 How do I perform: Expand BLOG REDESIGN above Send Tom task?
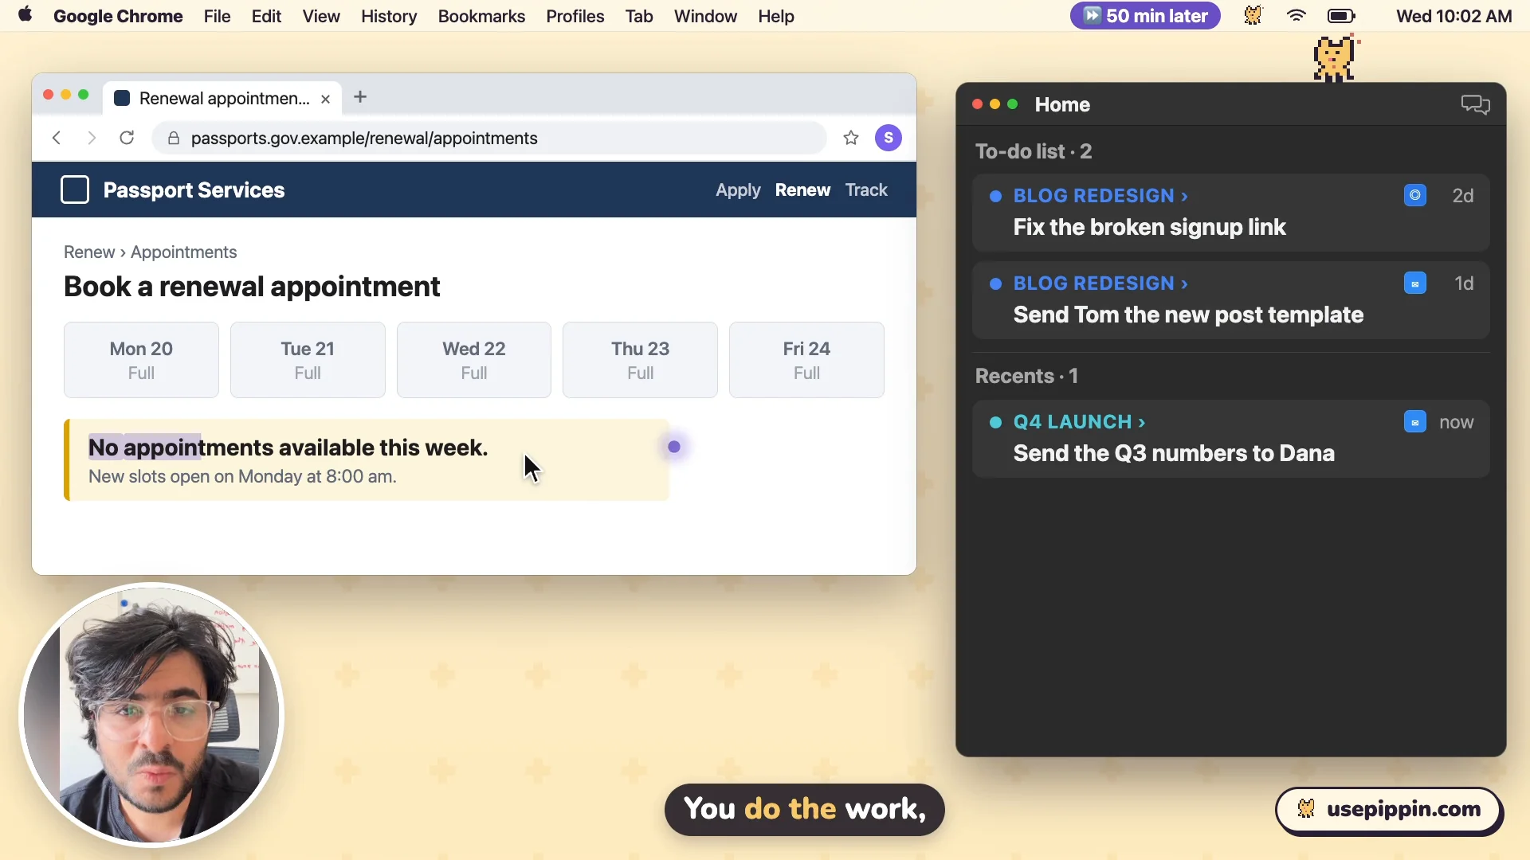[x=1100, y=283]
